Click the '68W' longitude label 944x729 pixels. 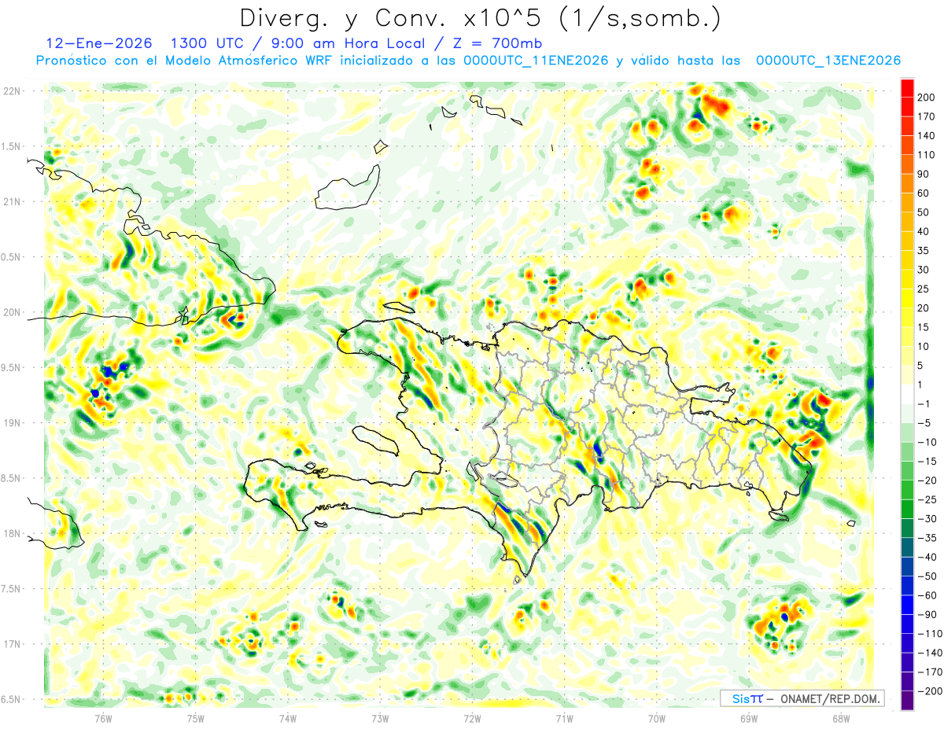pos(841,718)
